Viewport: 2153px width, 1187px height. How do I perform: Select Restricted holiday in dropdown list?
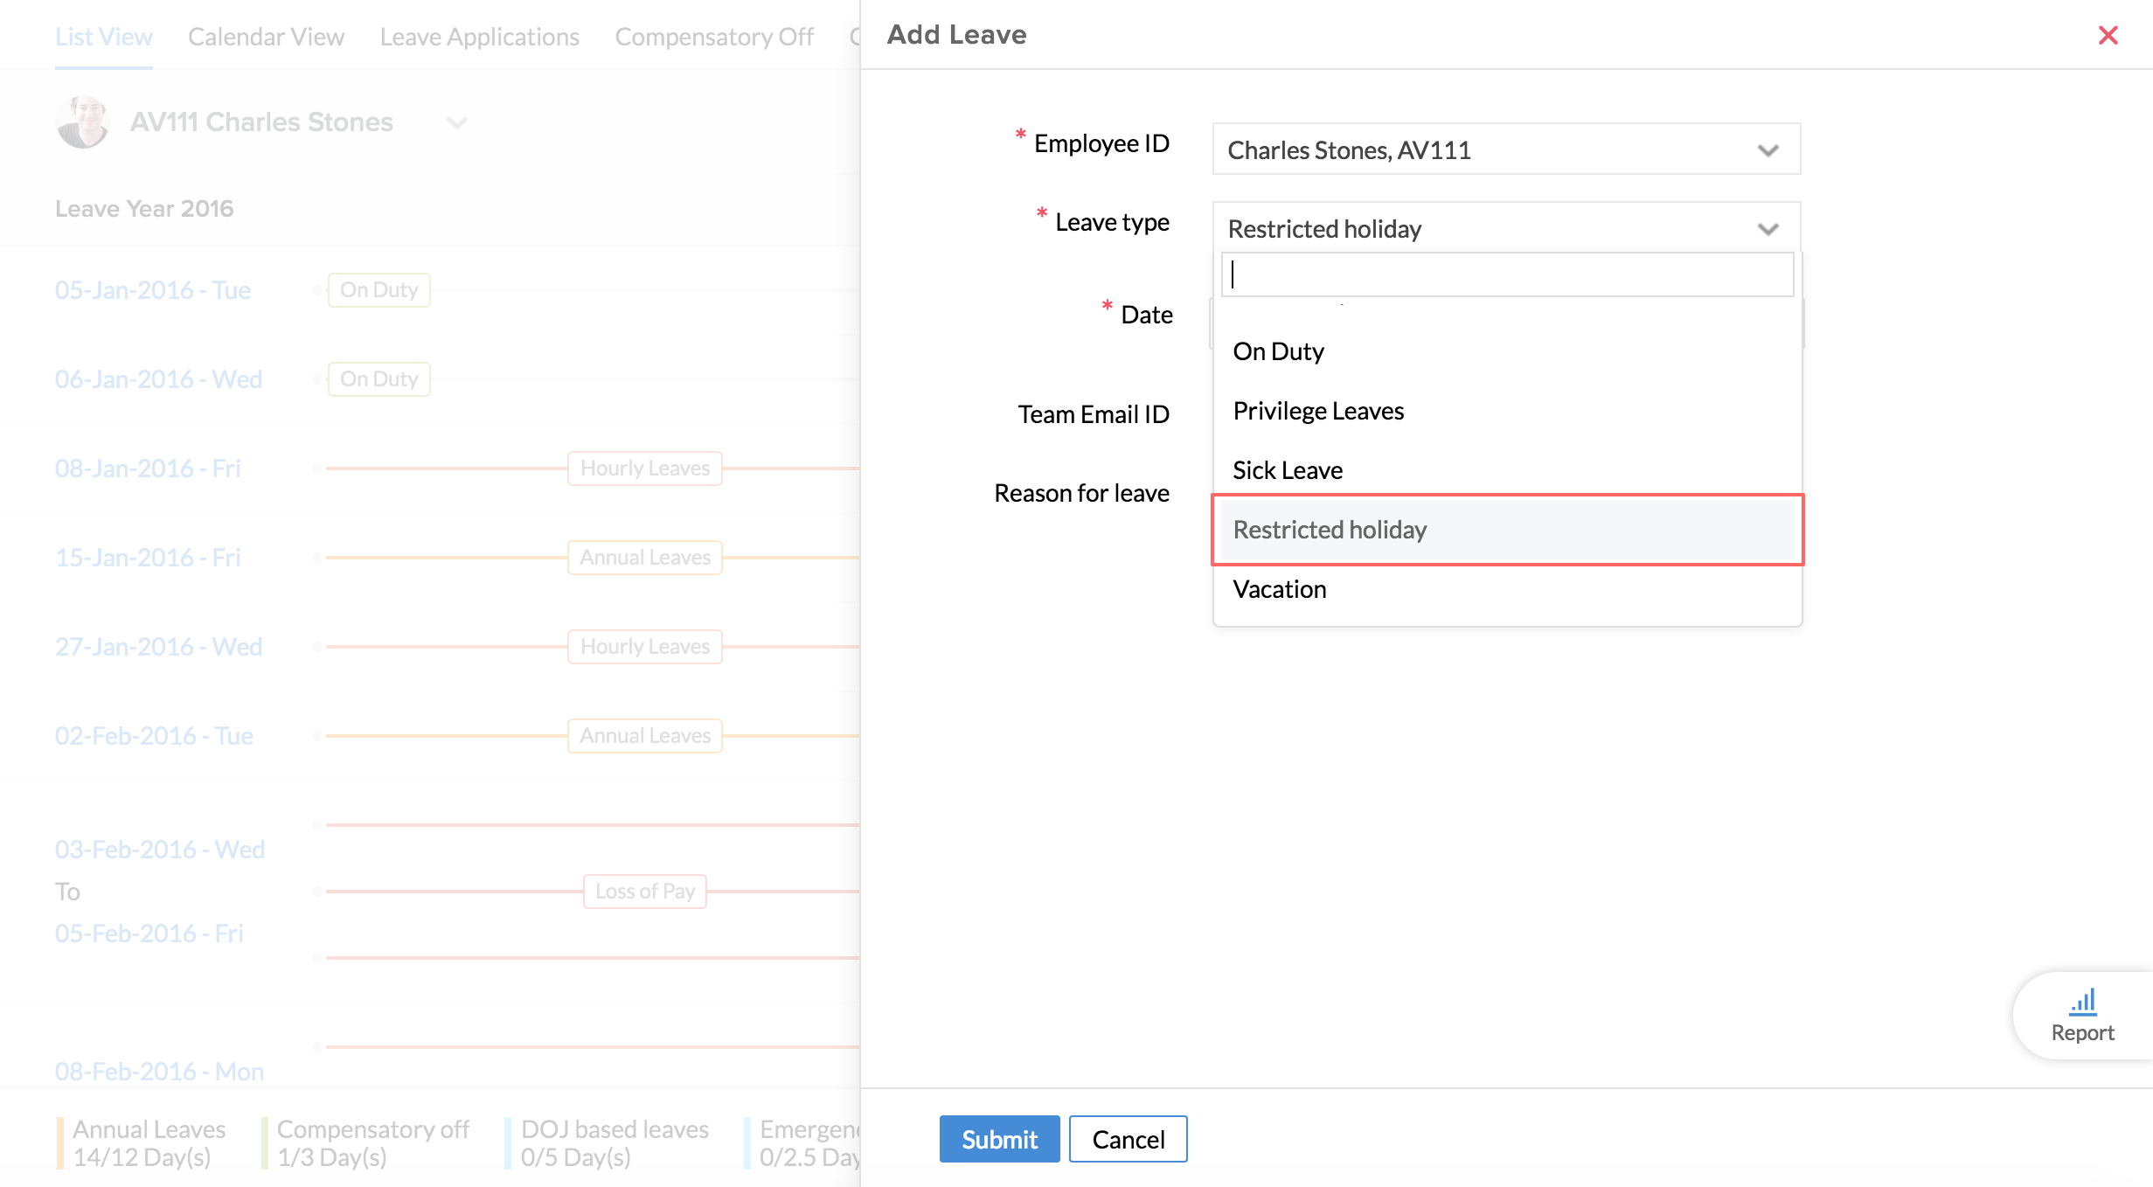point(1329,530)
